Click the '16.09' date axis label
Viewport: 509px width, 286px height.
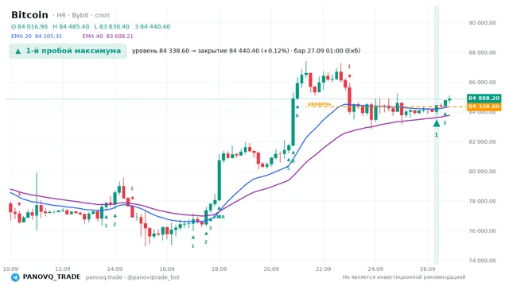(x=166, y=269)
